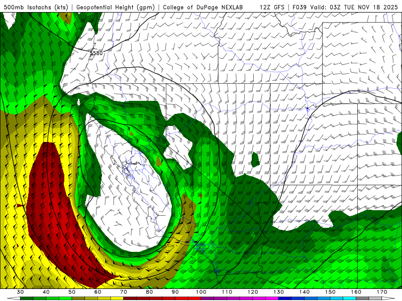Click the '150' colorbar scale label

(x=331, y=292)
